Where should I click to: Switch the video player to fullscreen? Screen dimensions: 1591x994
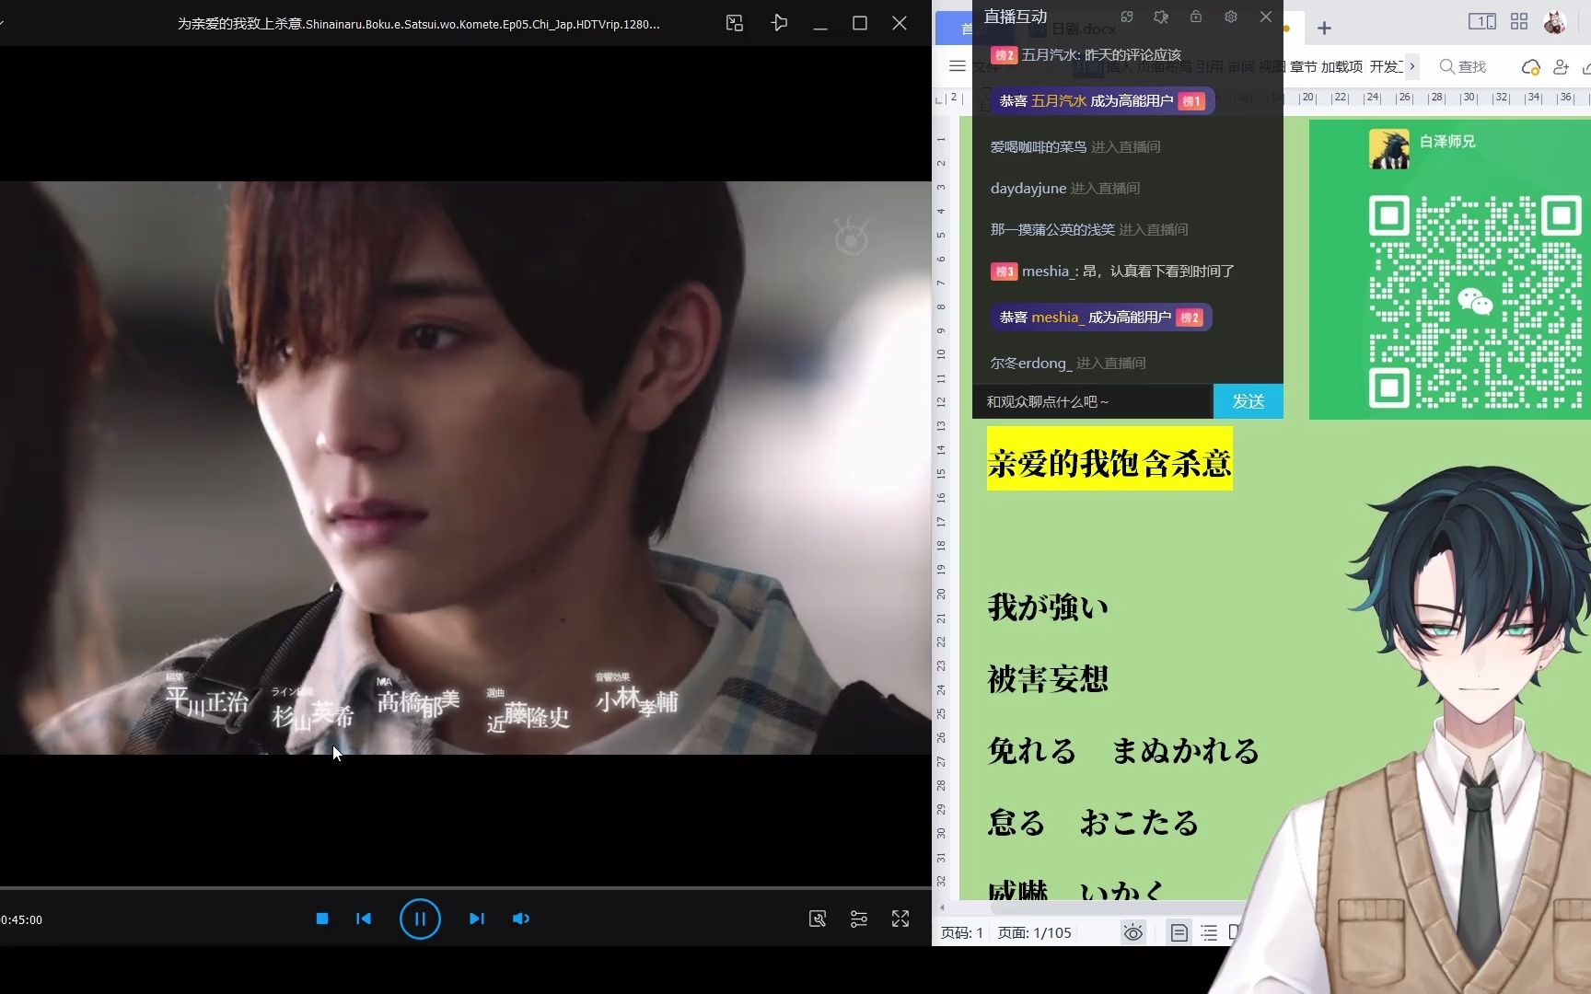[900, 919]
